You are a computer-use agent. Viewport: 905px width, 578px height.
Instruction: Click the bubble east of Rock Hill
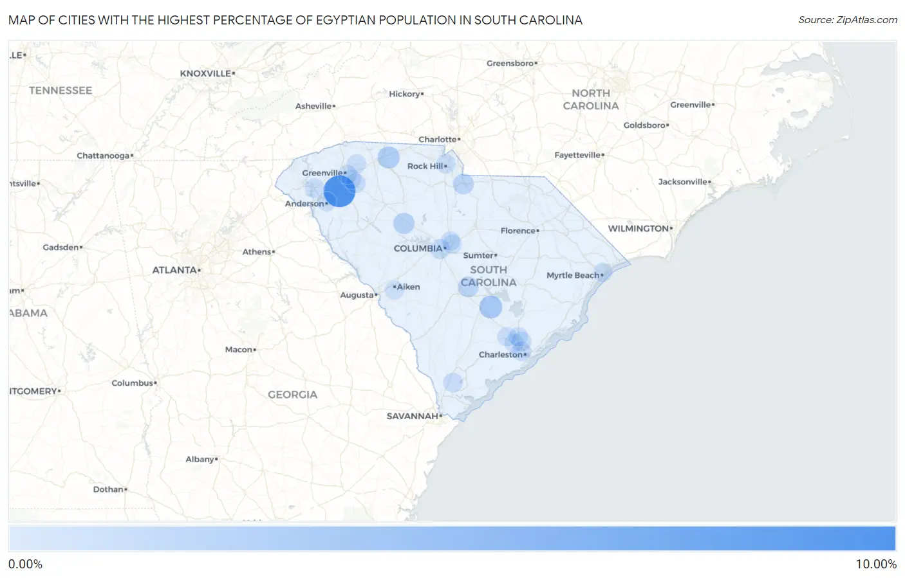pyautogui.click(x=463, y=184)
